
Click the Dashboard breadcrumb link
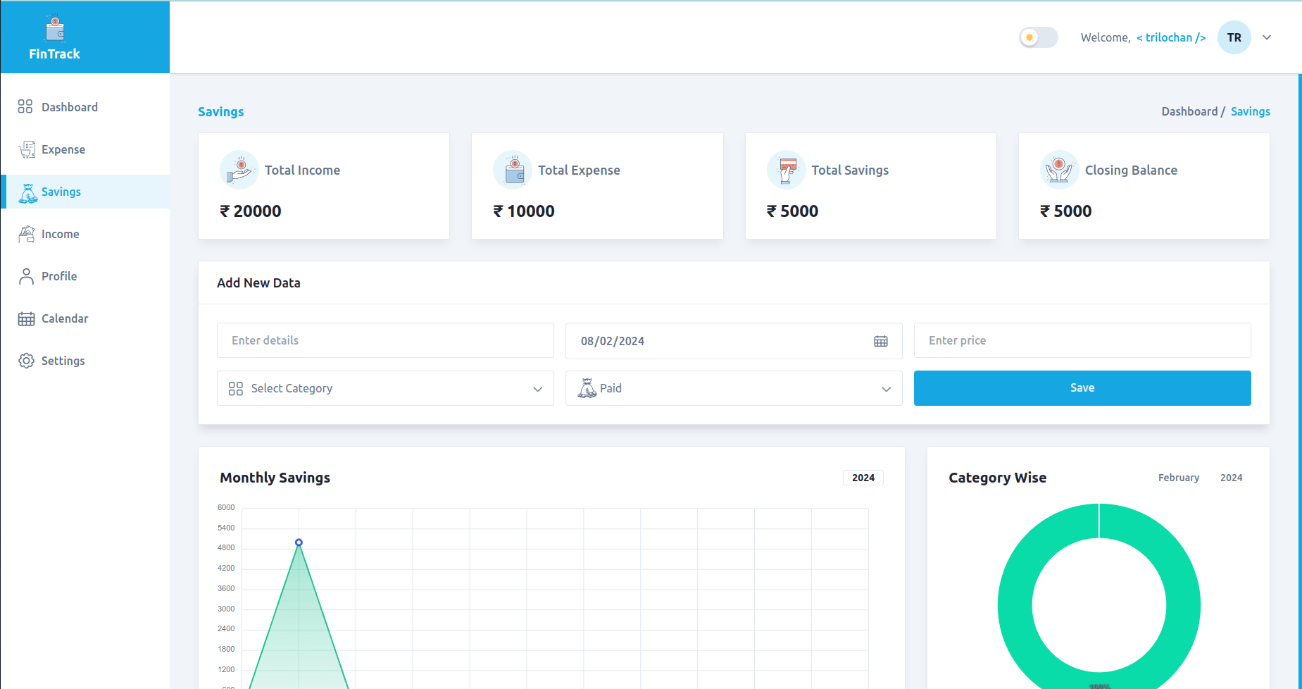(1189, 111)
